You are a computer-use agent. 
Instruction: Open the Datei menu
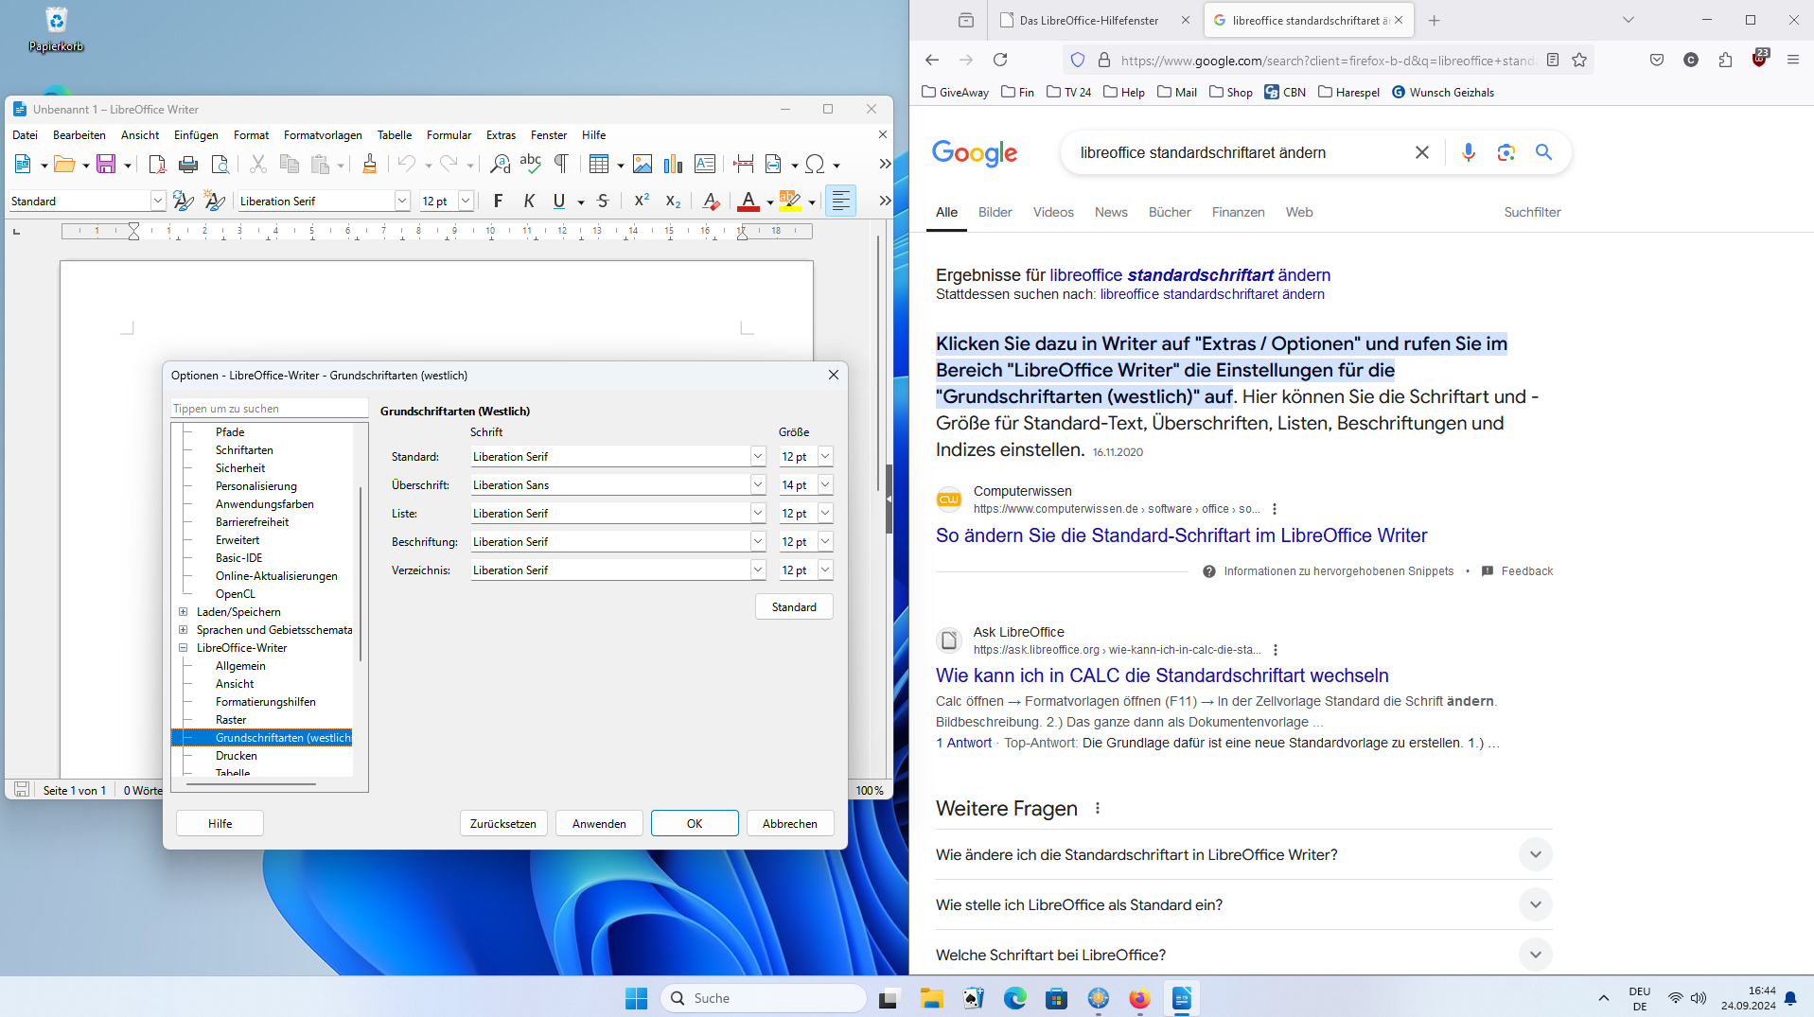[x=25, y=135]
